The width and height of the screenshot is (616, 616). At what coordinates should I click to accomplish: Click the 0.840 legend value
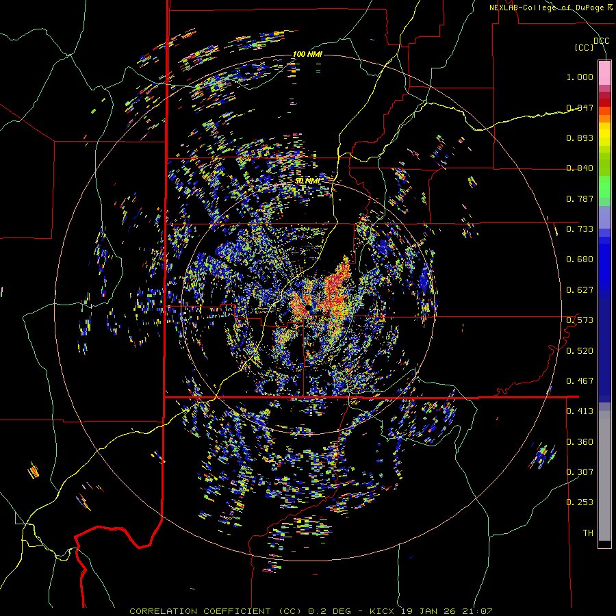(580, 168)
